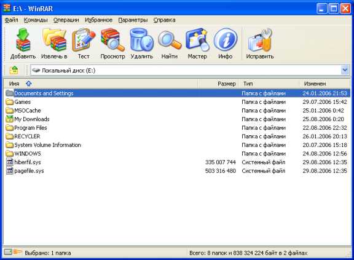Open the Параметры menu

tap(133, 20)
